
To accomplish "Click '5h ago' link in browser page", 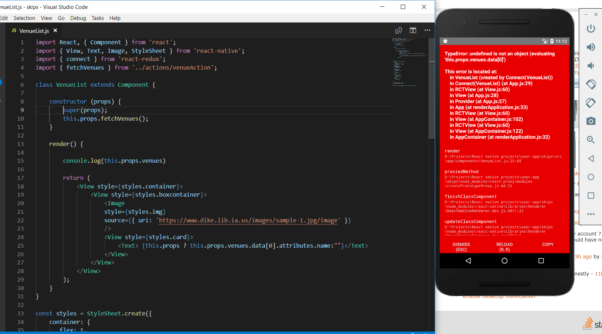I will tap(583, 257).
